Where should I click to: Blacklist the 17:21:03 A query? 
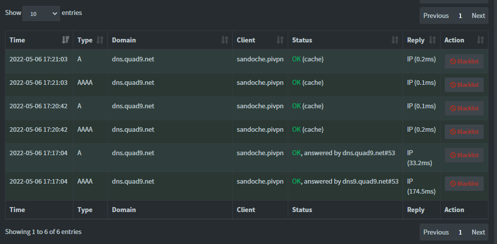(x=464, y=61)
